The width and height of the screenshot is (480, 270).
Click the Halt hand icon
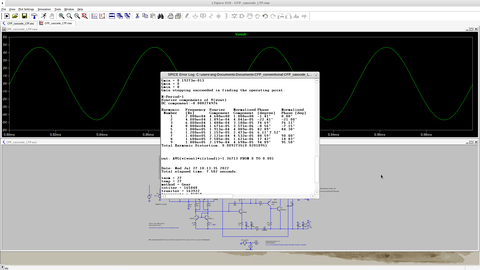pyautogui.click(x=51, y=16)
